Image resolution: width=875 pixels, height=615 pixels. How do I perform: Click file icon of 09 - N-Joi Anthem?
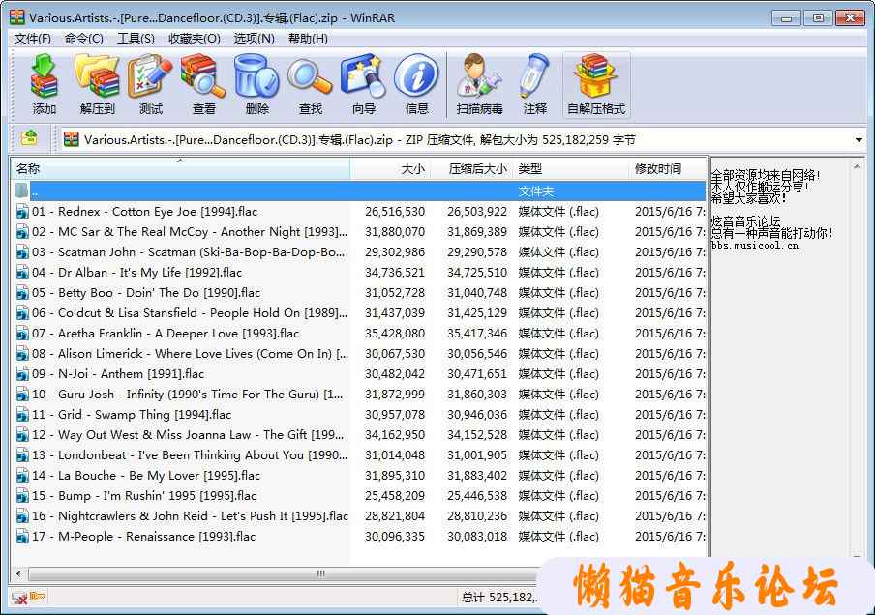22,374
